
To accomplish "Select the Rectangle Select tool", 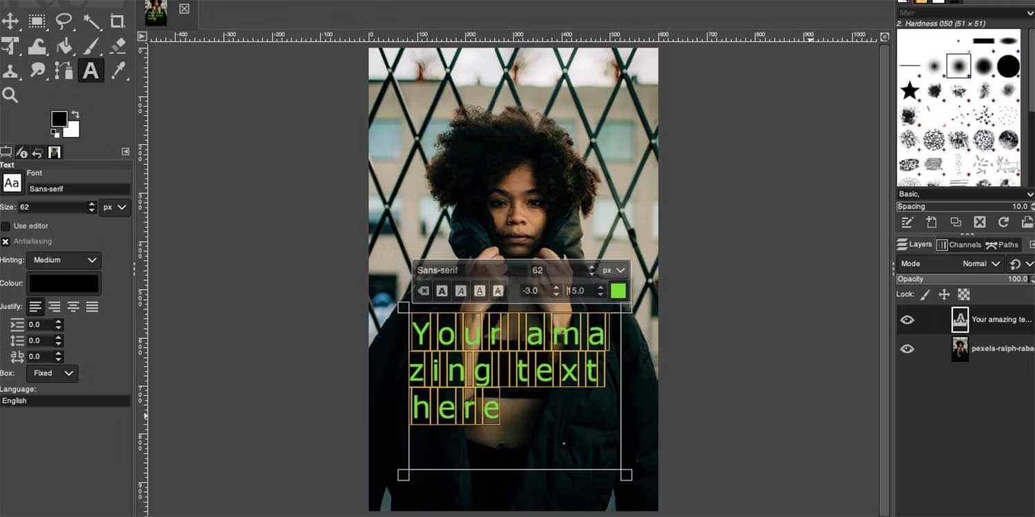I will 37,21.
